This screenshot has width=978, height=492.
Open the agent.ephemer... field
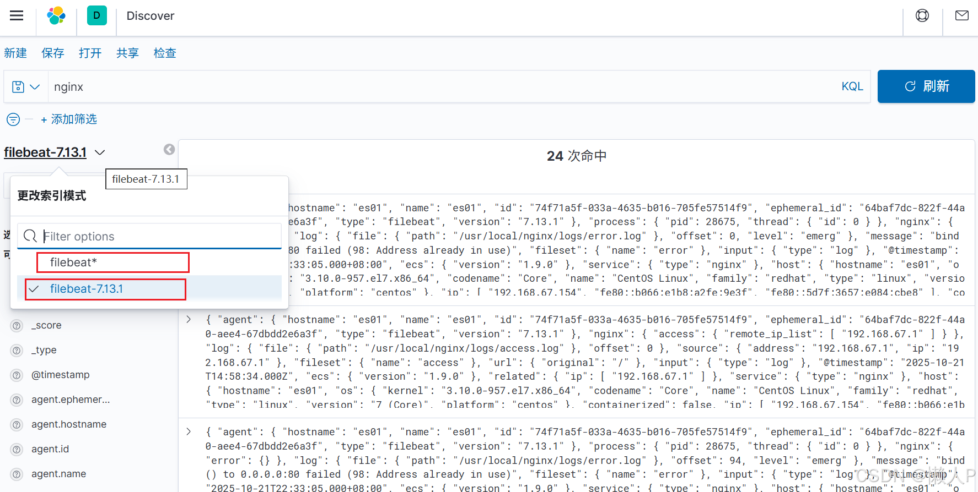[71, 400]
